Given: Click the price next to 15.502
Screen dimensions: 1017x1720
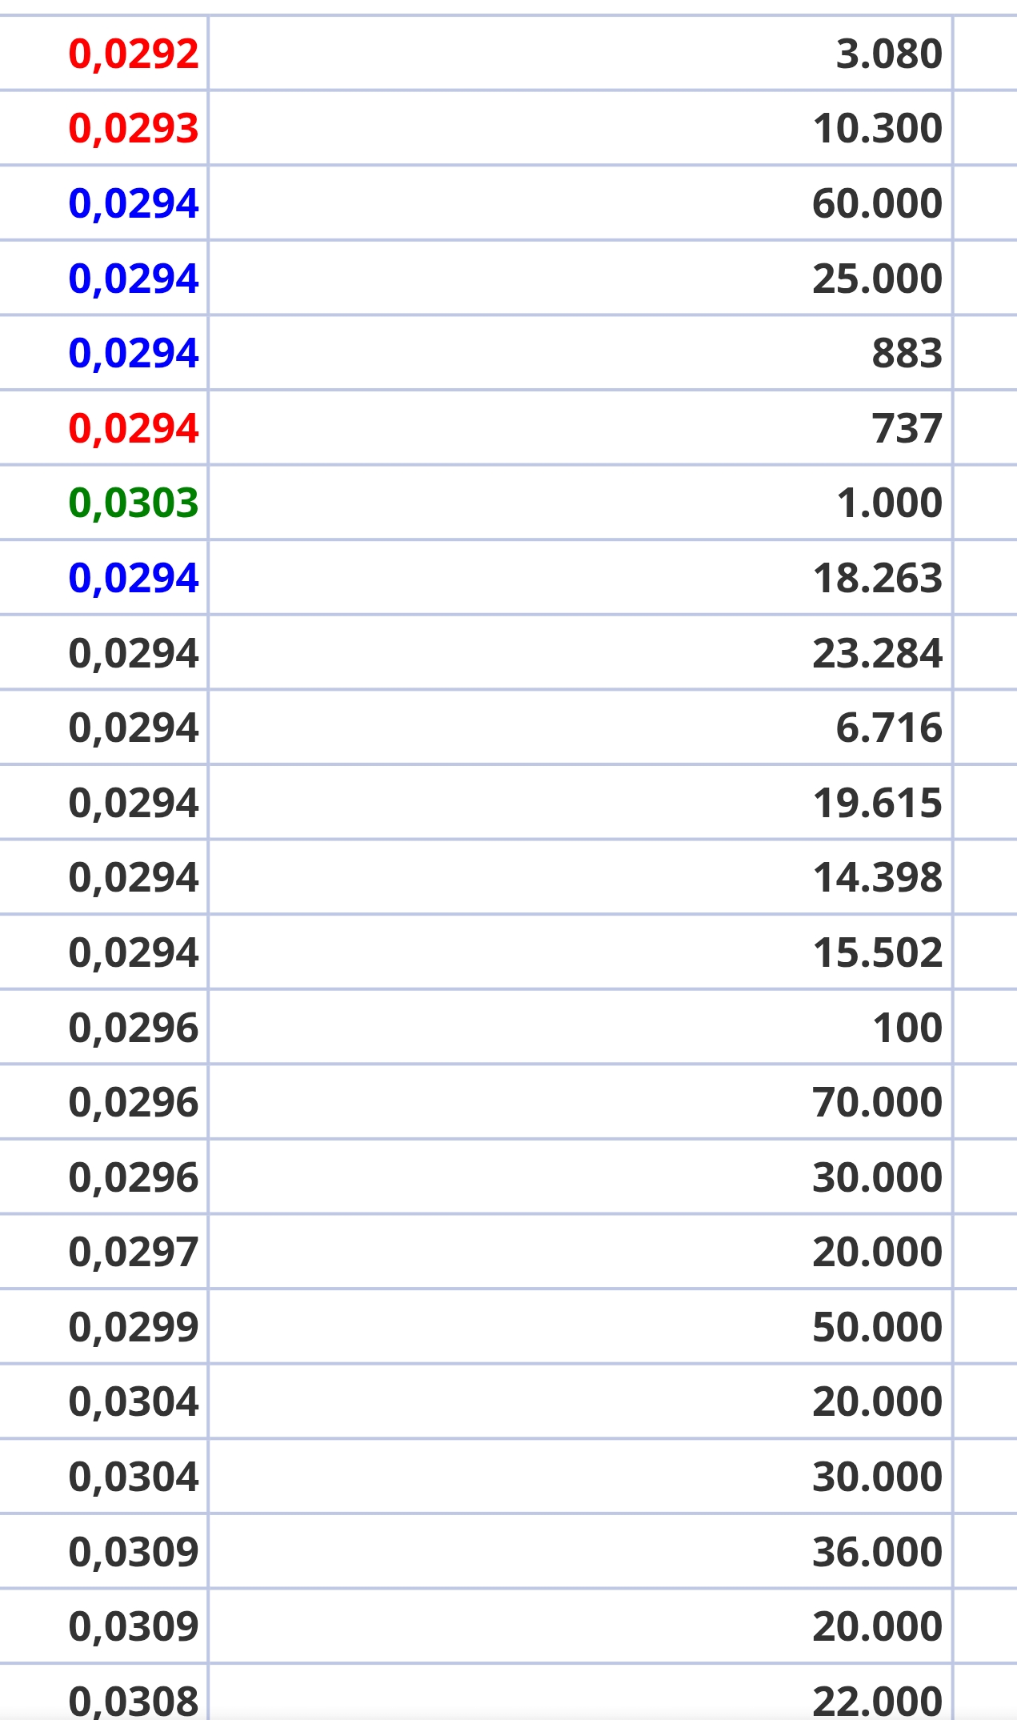Looking at the screenshot, I should click(x=134, y=953).
